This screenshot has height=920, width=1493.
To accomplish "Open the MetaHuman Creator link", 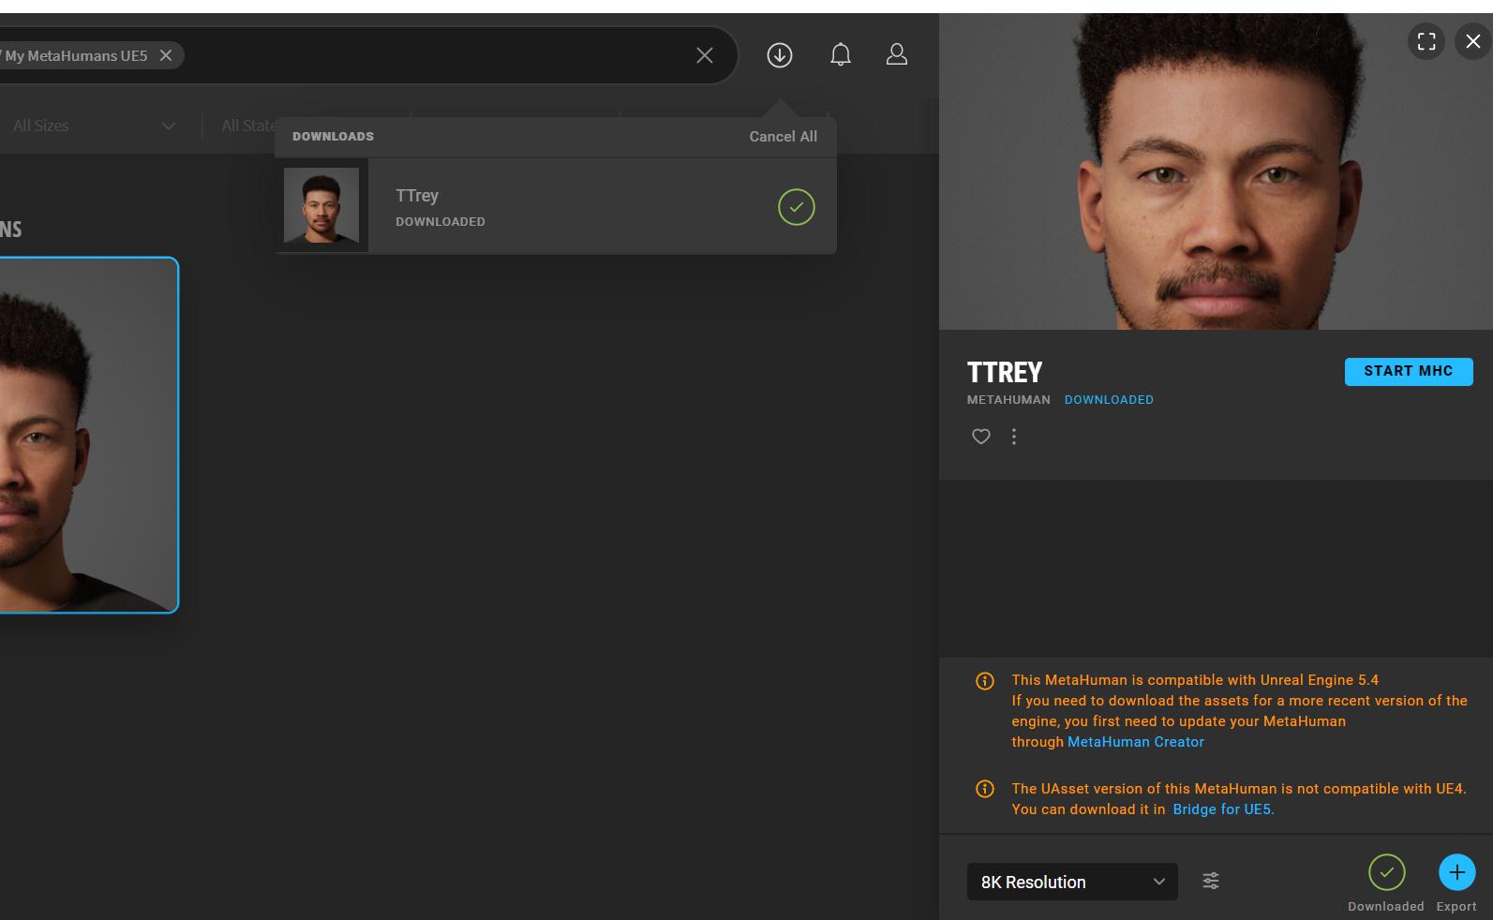I will pyautogui.click(x=1135, y=742).
